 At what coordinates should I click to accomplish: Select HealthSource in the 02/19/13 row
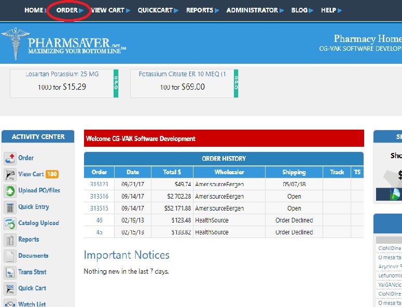point(212,220)
